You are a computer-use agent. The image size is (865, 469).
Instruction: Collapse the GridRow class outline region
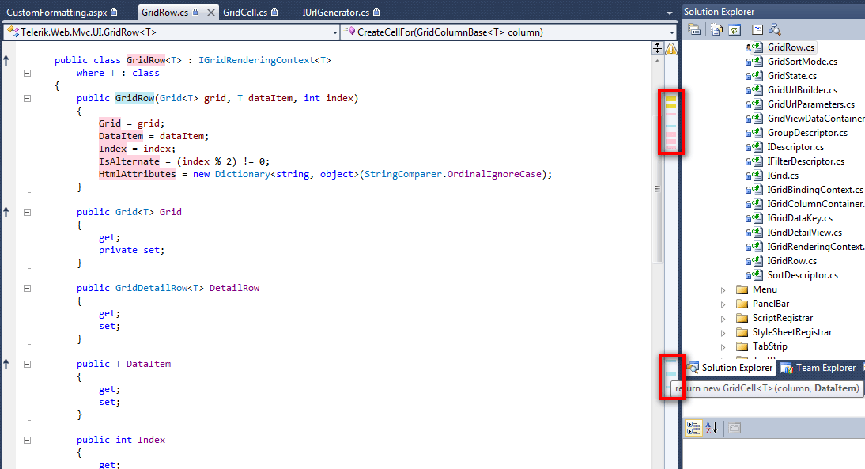(x=27, y=73)
